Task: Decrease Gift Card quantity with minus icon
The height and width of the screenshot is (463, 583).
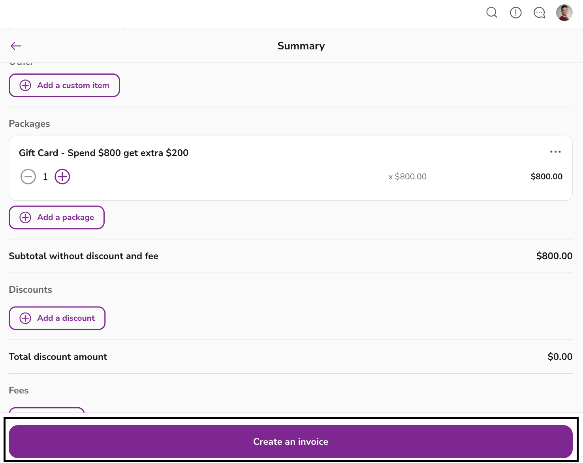Action: (x=28, y=177)
